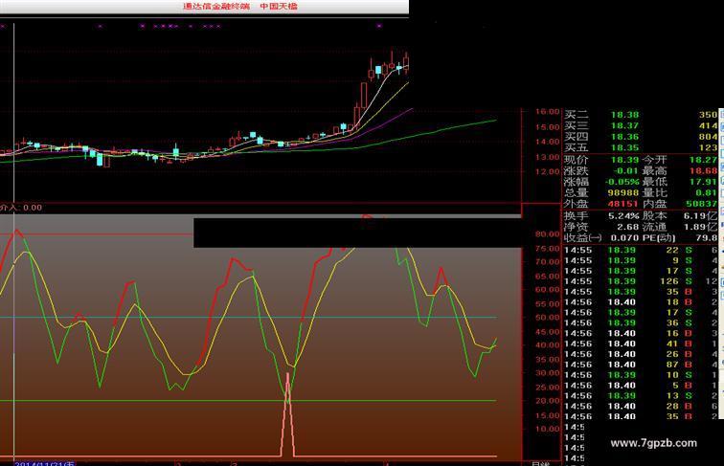Click the 买五 volume 123
This screenshot has height=466, width=724.
point(708,147)
